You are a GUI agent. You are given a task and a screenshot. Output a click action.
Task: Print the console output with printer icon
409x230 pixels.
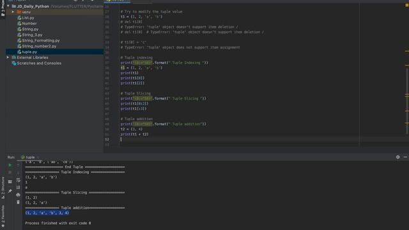pos(18,195)
